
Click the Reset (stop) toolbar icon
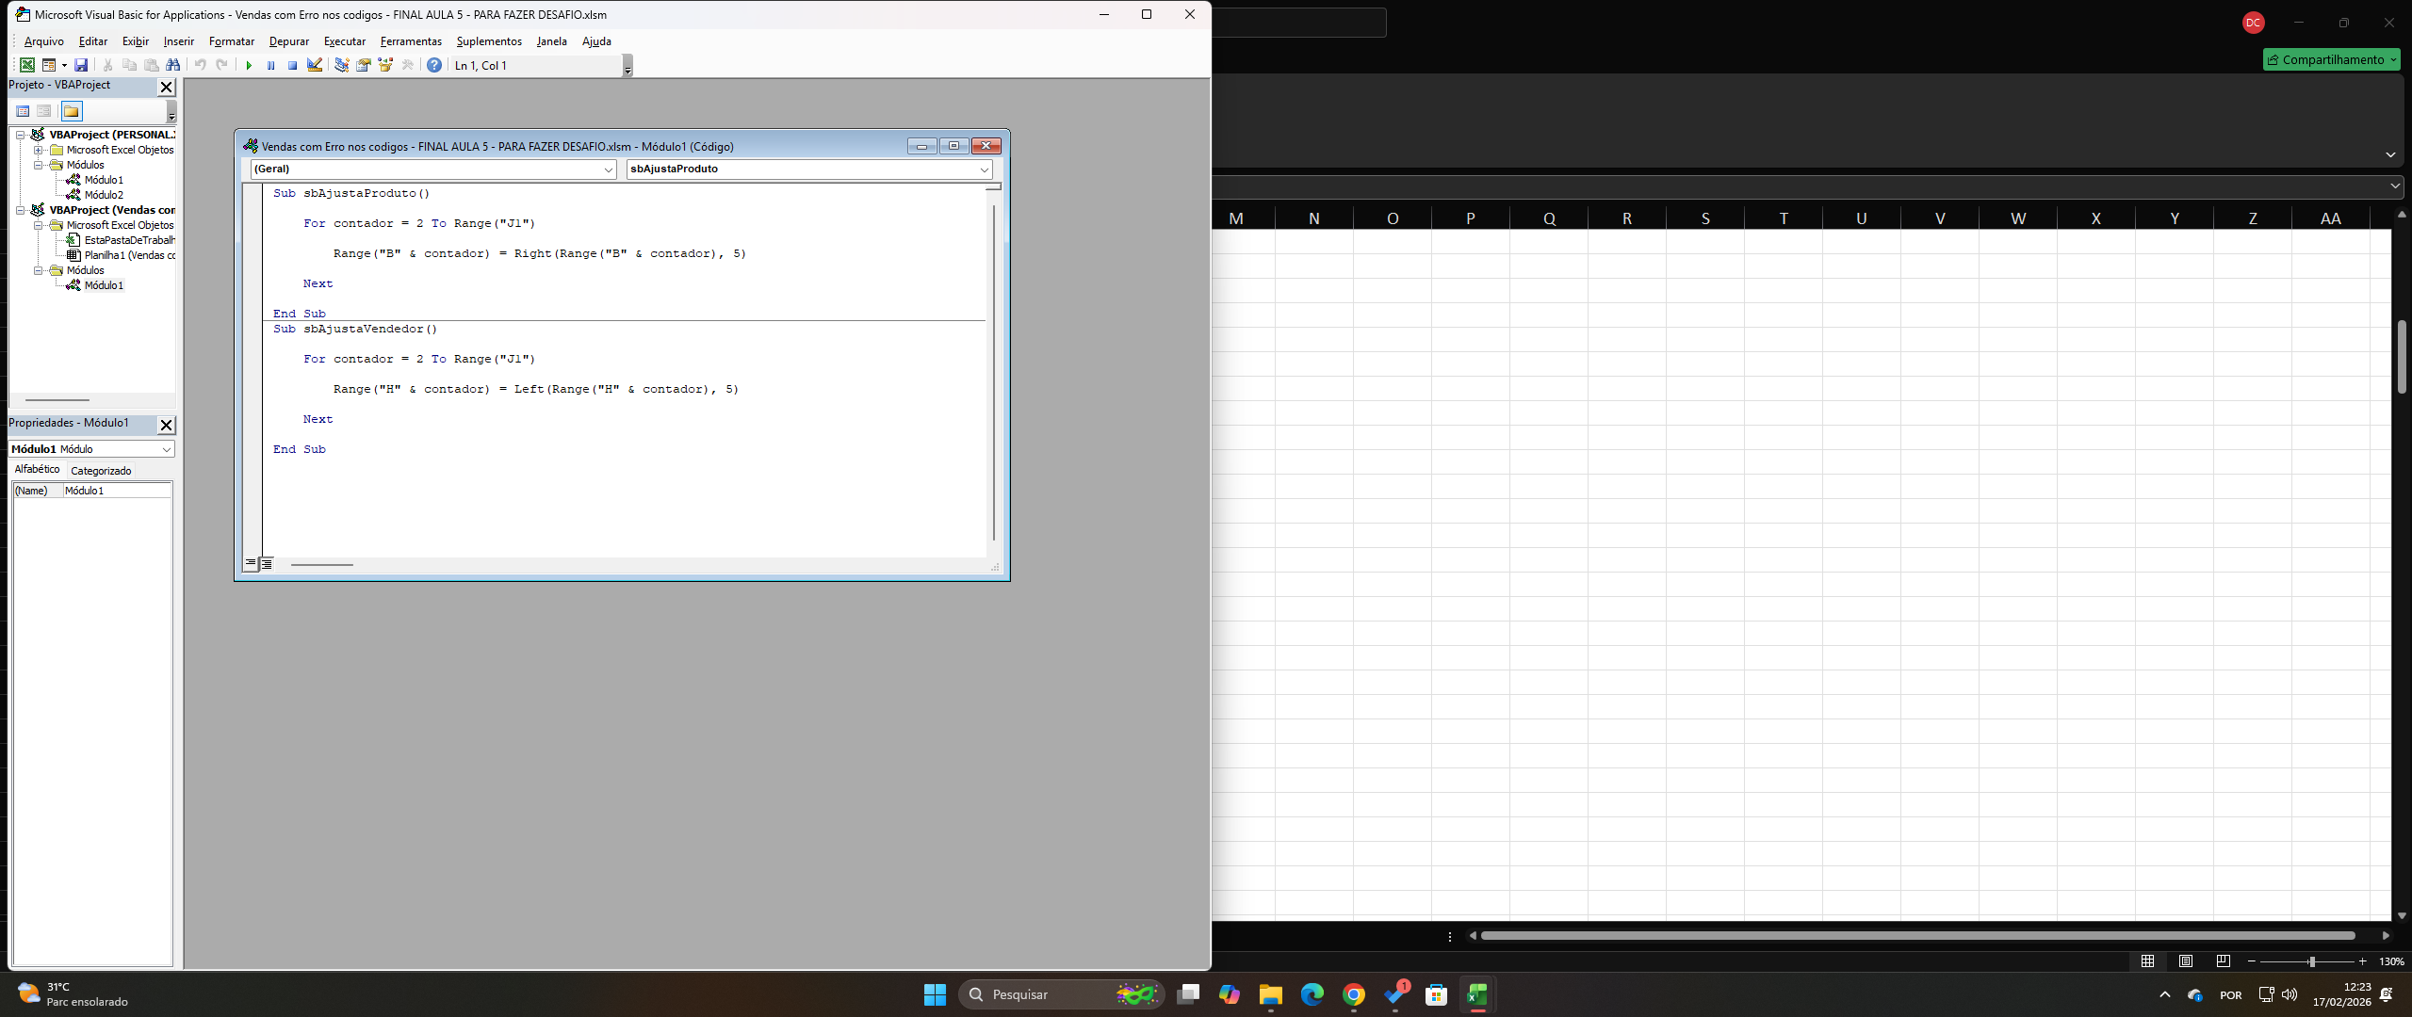coord(292,65)
